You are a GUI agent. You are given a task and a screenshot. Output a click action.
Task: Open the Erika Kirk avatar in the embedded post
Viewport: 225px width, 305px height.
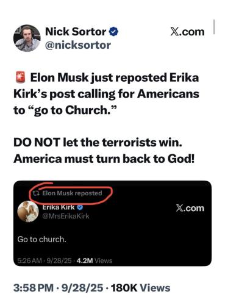click(x=28, y=212)
